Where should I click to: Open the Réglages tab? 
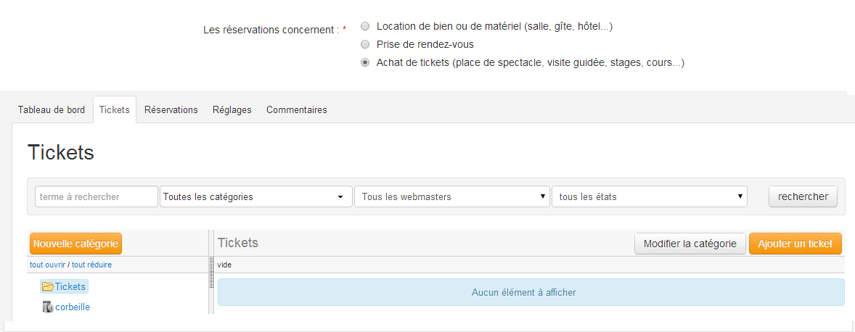[x=232, y=109]
